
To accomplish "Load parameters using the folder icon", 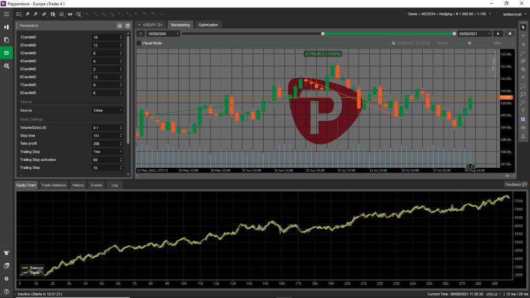I will coord(120,26).
